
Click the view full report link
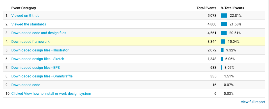pos(253,102)
